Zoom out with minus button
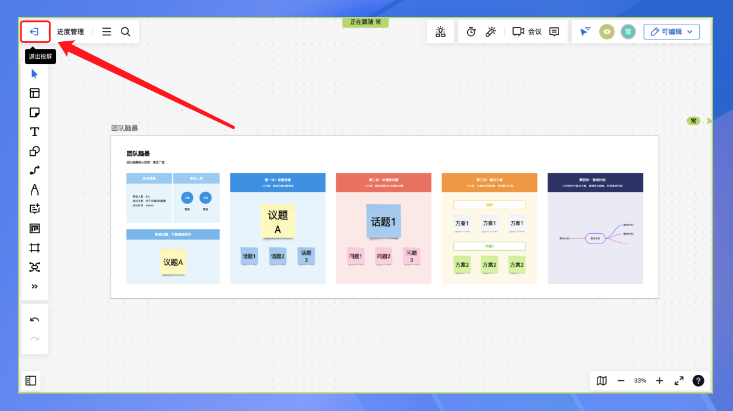733x411 pixels. click(x=621, y=381)
